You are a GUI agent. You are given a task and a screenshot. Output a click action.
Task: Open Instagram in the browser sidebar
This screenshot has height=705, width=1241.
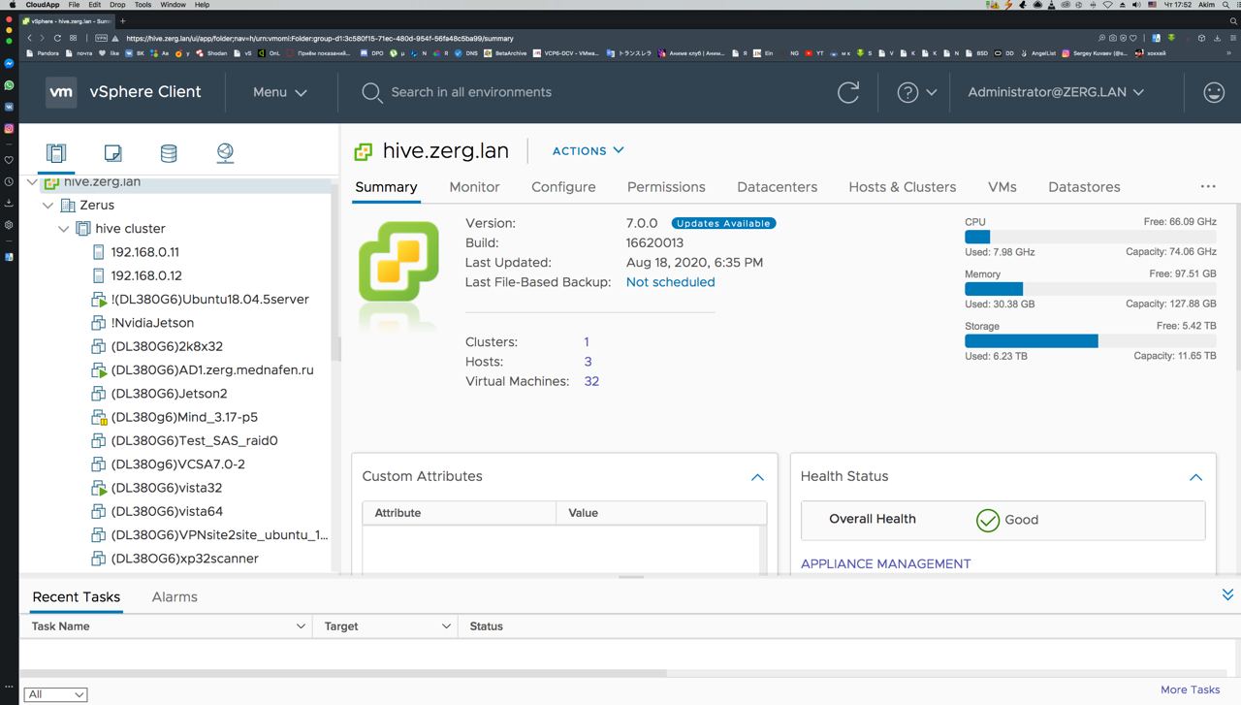[9, 128]
